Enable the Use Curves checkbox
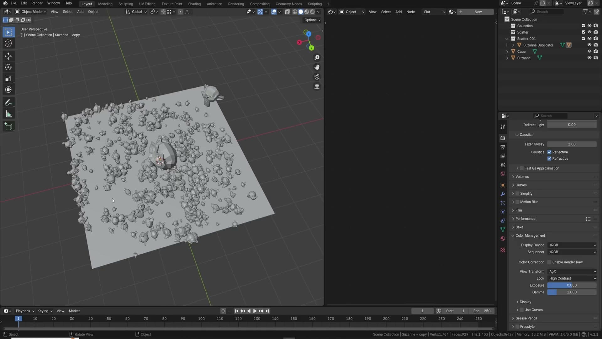This screenshot has height=339, width=602. [522, 310]
